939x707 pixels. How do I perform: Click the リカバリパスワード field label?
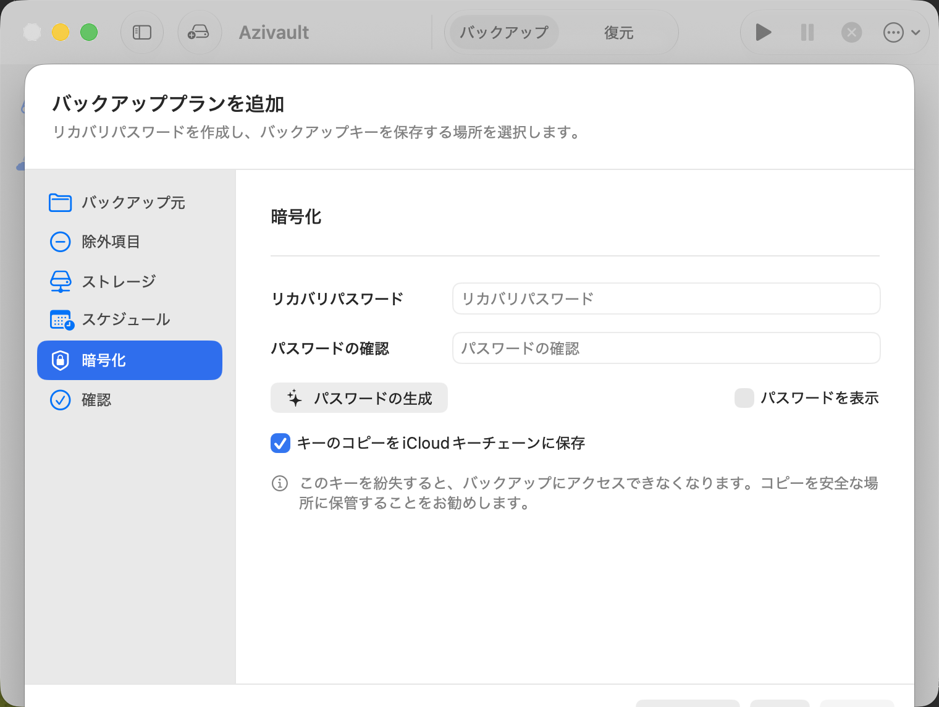coord(337,299)
